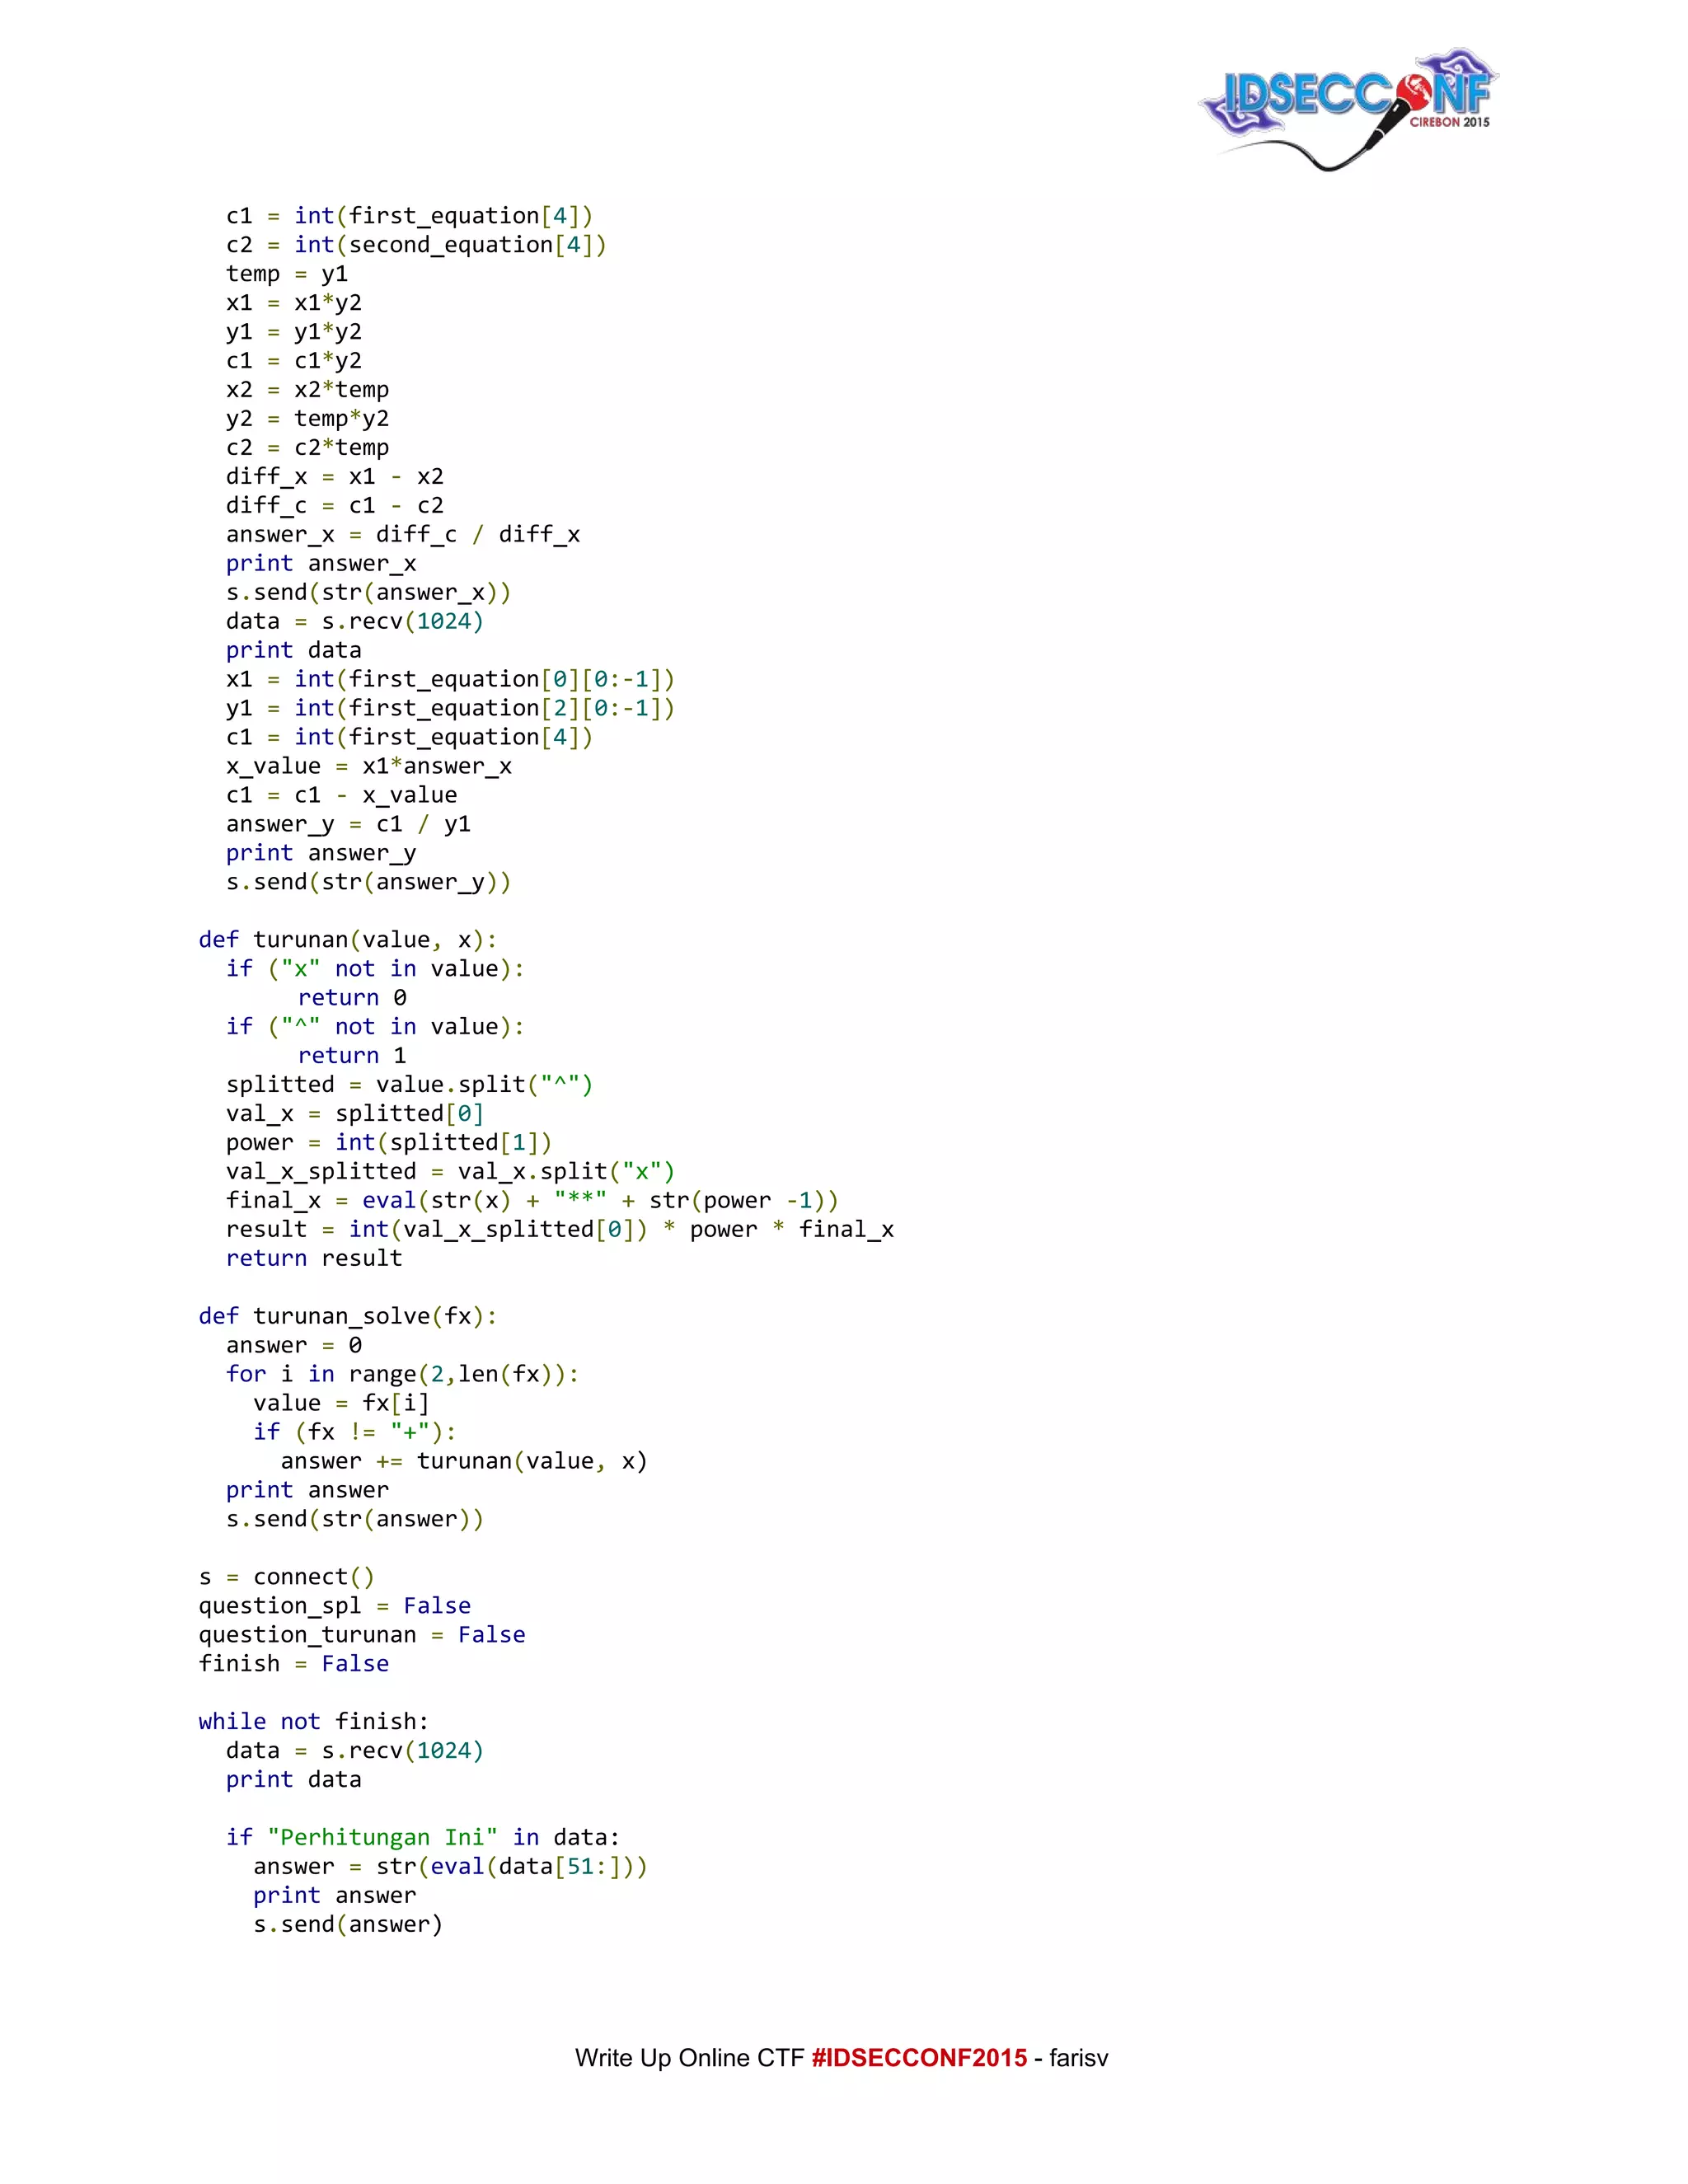Click the line 'if ("^" not in value):'
Image resolution: width=1688 pixels, height=2184 pixels.
375,1027
